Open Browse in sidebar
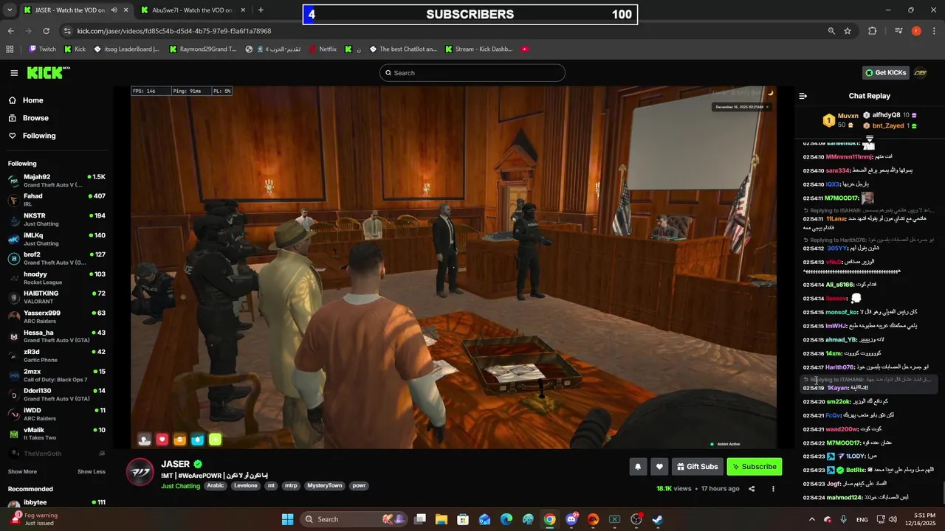 (28, 118)
